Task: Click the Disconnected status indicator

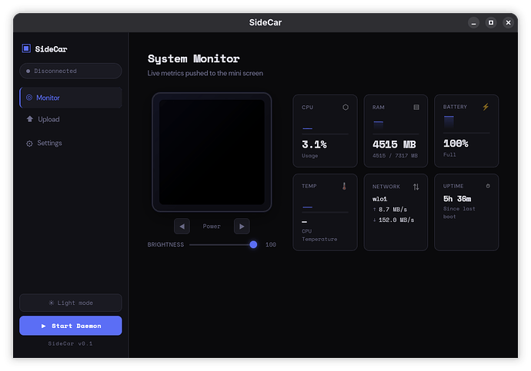Action: [71, 71]
